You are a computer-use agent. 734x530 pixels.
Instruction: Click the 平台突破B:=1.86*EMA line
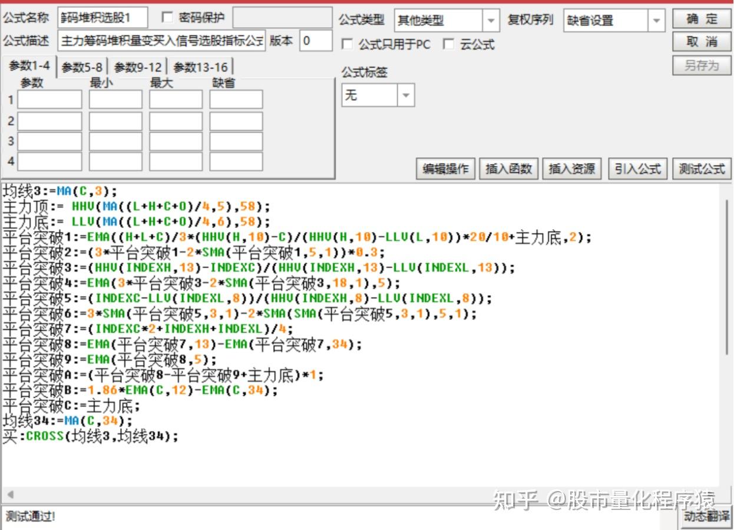140,390
